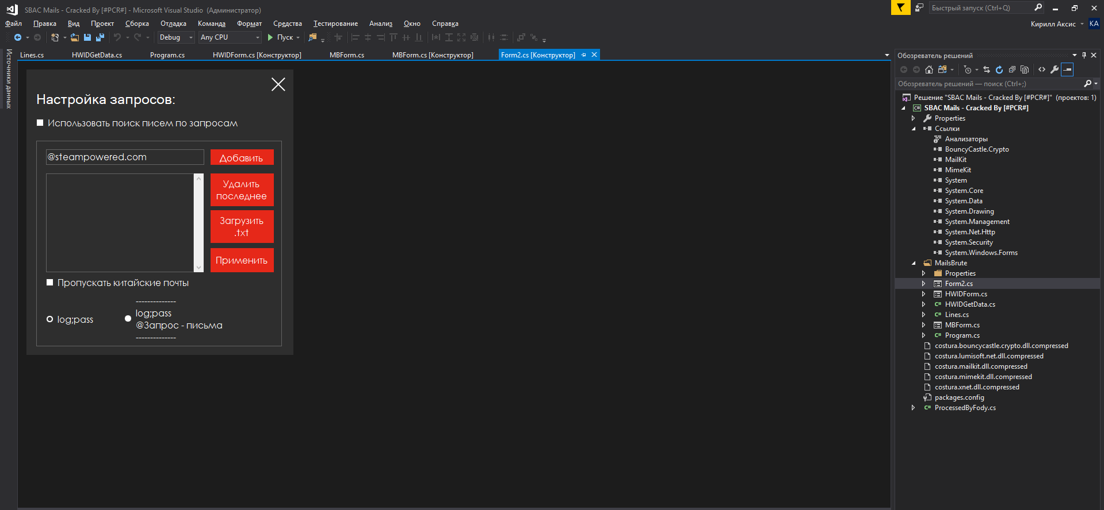Image resolution: width=1104 pixels, height=510 pixels.
Task: Click the View Code angle brackets icon
Action: 1042,69
